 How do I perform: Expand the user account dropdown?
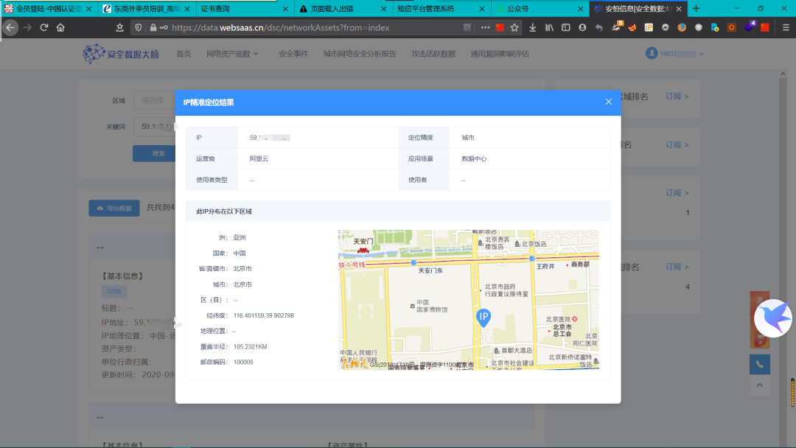(674, 54)
